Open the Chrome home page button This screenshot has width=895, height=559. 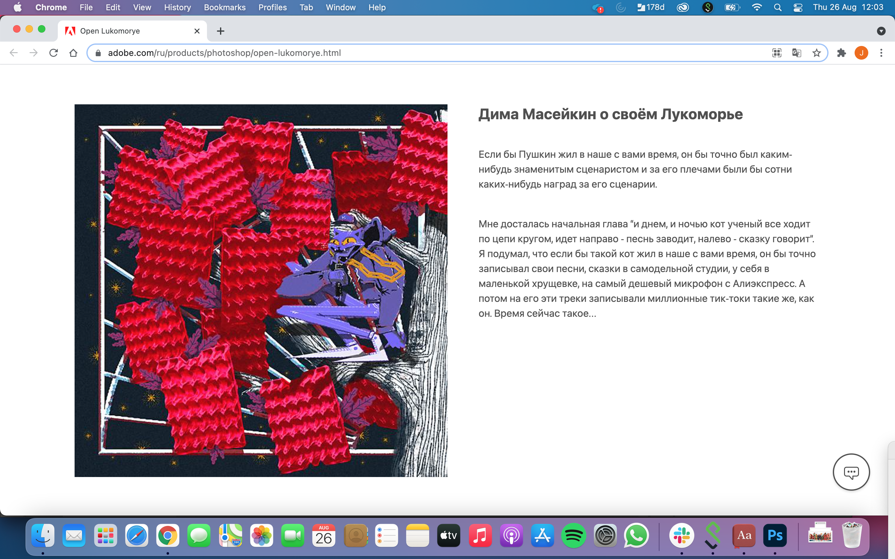pyautogui.click(x=73, y=53)
